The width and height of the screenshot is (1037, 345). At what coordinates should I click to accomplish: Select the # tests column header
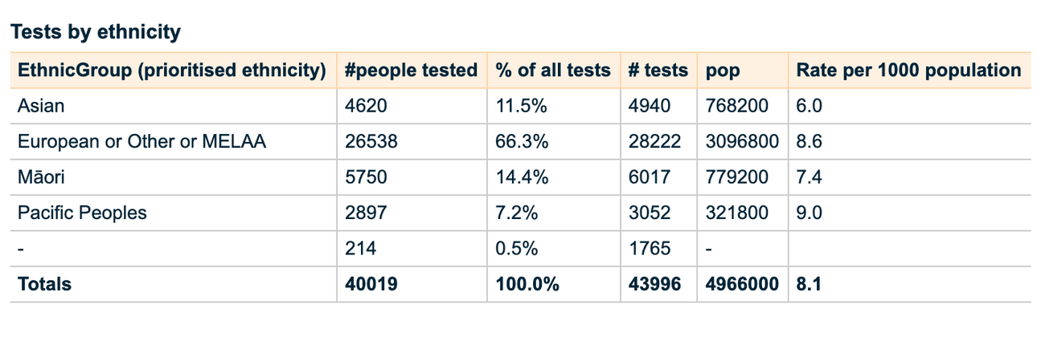click(x=658, y=71)
